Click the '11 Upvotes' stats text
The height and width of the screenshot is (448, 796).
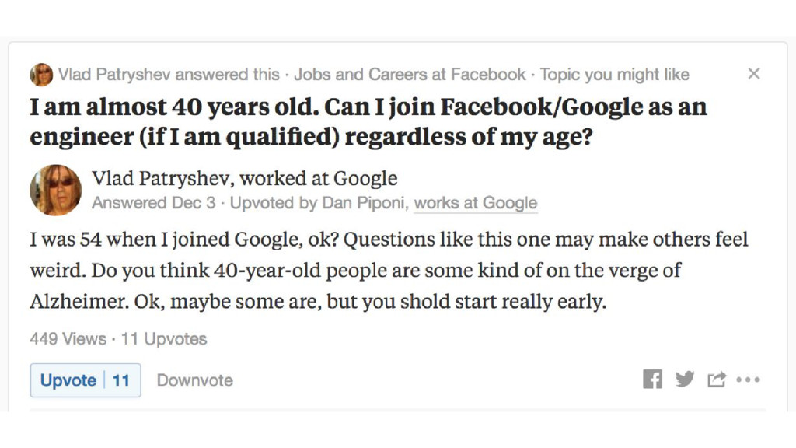(164, 339)
